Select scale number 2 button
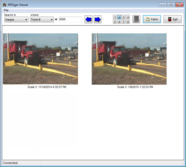 [x=119, y=17]
